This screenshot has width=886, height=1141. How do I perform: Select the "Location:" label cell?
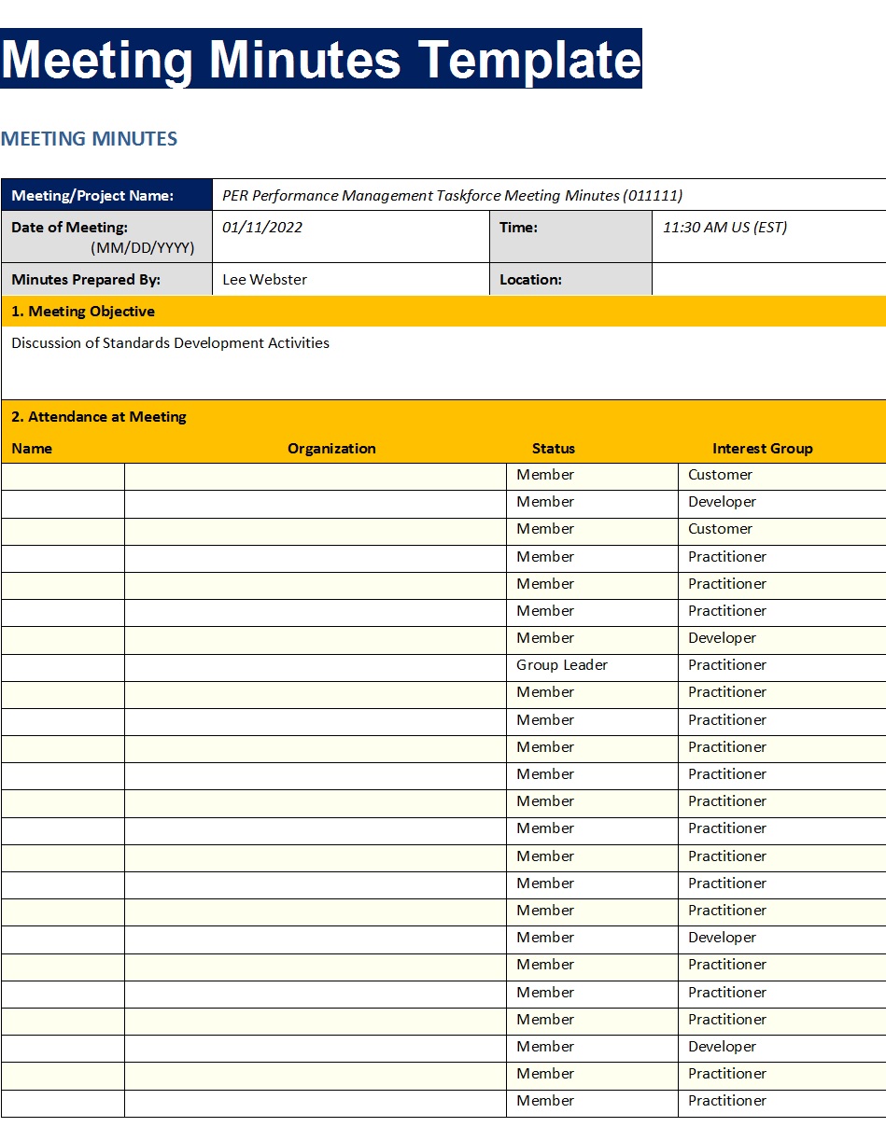570,279
